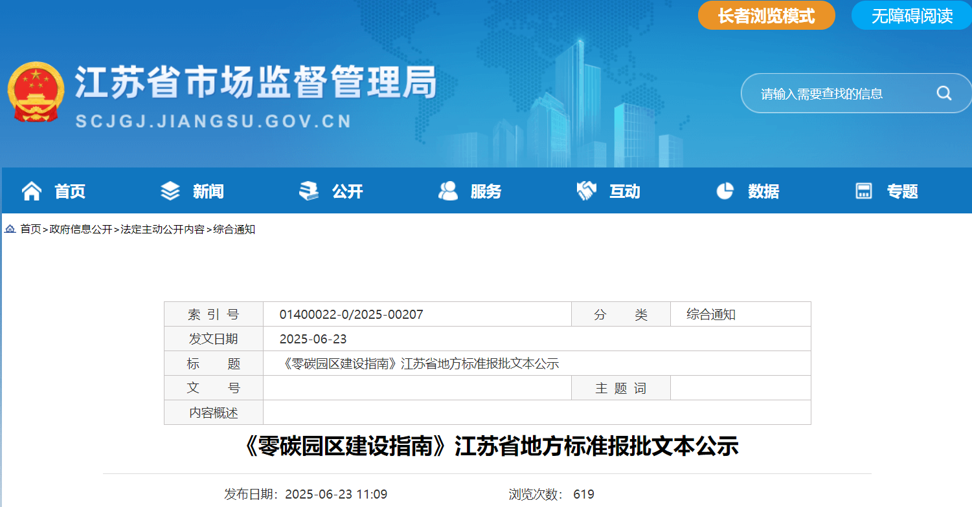Click the calendar icon beside 专题
Image resolution: width=972 pixels, height=507 pixels.
pos(864,191)
